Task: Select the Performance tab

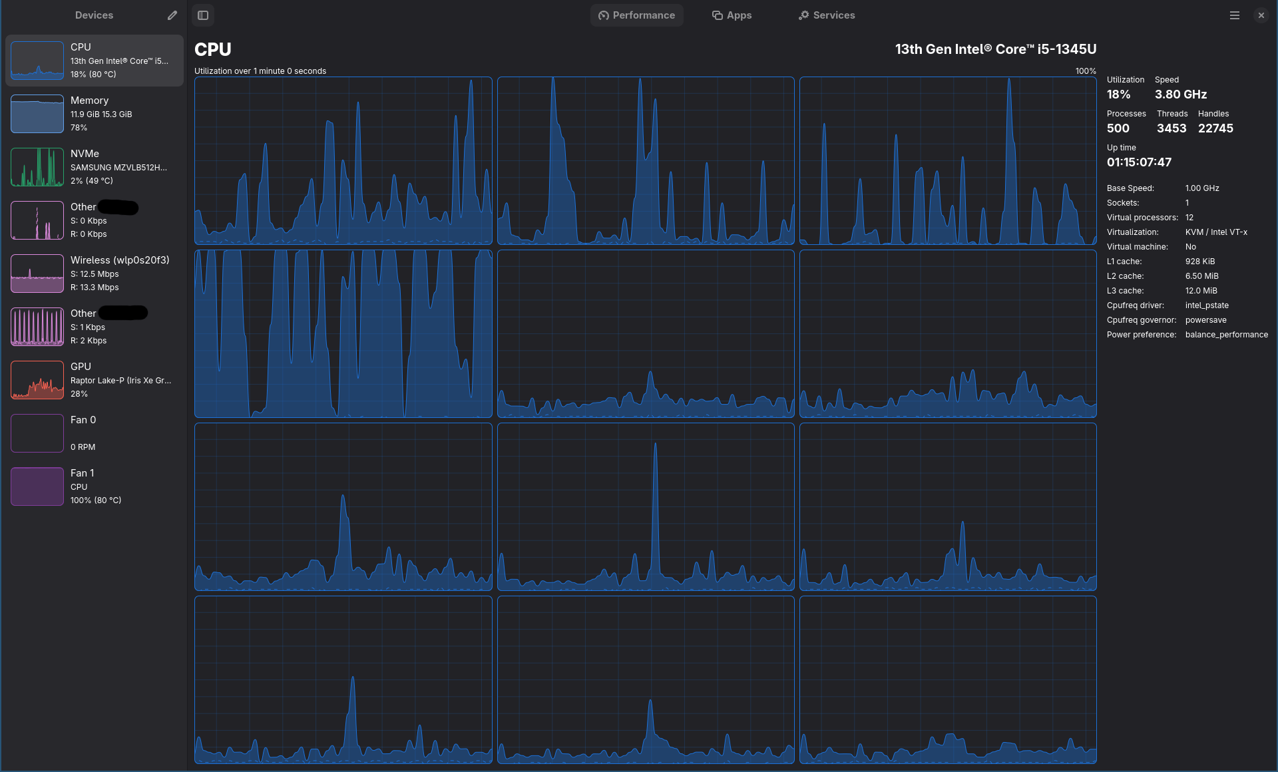Action: click(x=636, y=15)
